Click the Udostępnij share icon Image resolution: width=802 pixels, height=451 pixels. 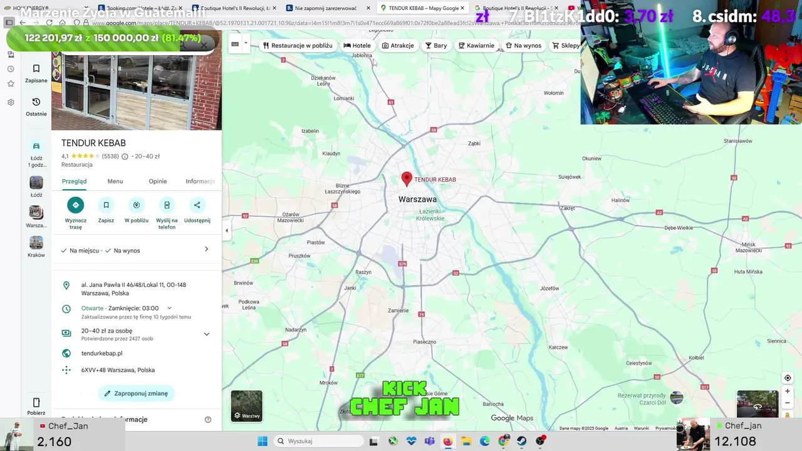pyautogui.click(x=197, y=205)
